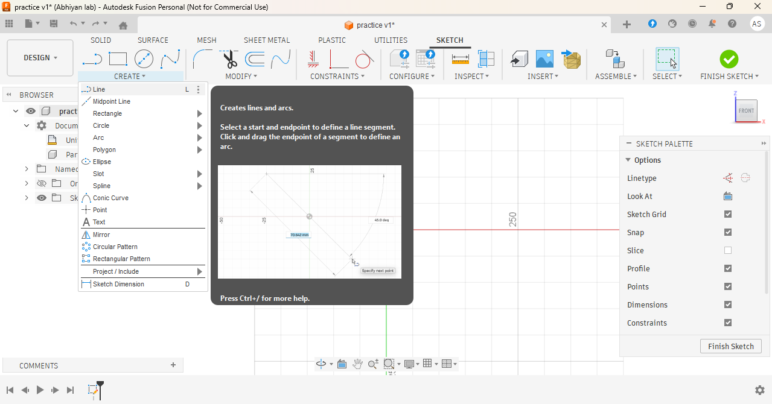The height and width of the screenshot is (404, 772).
Task: Open the Help question mark icon
Action: 732,24
